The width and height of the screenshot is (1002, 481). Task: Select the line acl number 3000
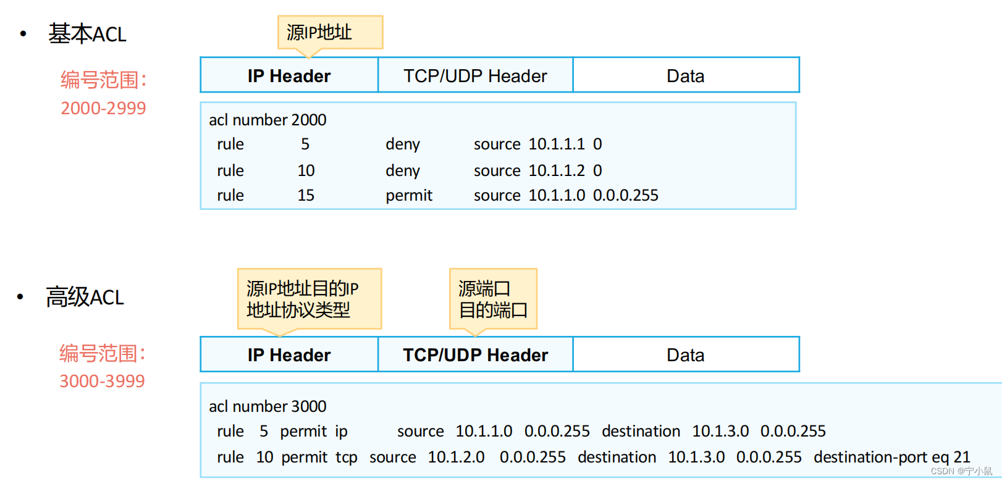[x=267, y=406]
